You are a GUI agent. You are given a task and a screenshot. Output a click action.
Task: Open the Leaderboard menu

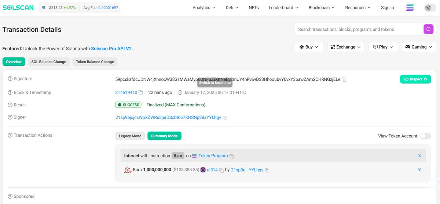coord(283,8)
